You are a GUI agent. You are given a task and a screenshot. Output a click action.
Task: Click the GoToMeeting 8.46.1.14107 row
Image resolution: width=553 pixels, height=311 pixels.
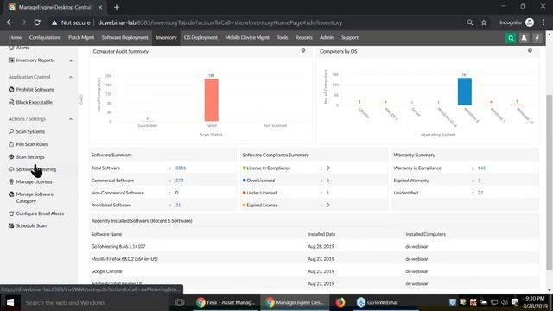314,246
